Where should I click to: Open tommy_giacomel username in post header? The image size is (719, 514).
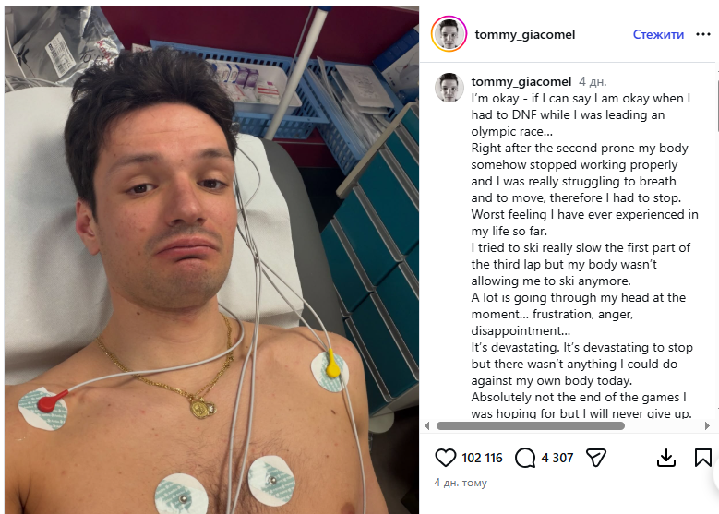point(525,34)
